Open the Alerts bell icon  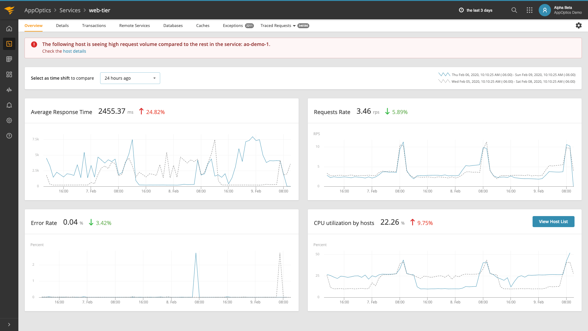pyautogui.click(x=9, y=105)
